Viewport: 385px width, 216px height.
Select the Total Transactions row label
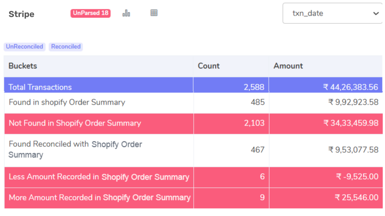(x=40, y=87)
